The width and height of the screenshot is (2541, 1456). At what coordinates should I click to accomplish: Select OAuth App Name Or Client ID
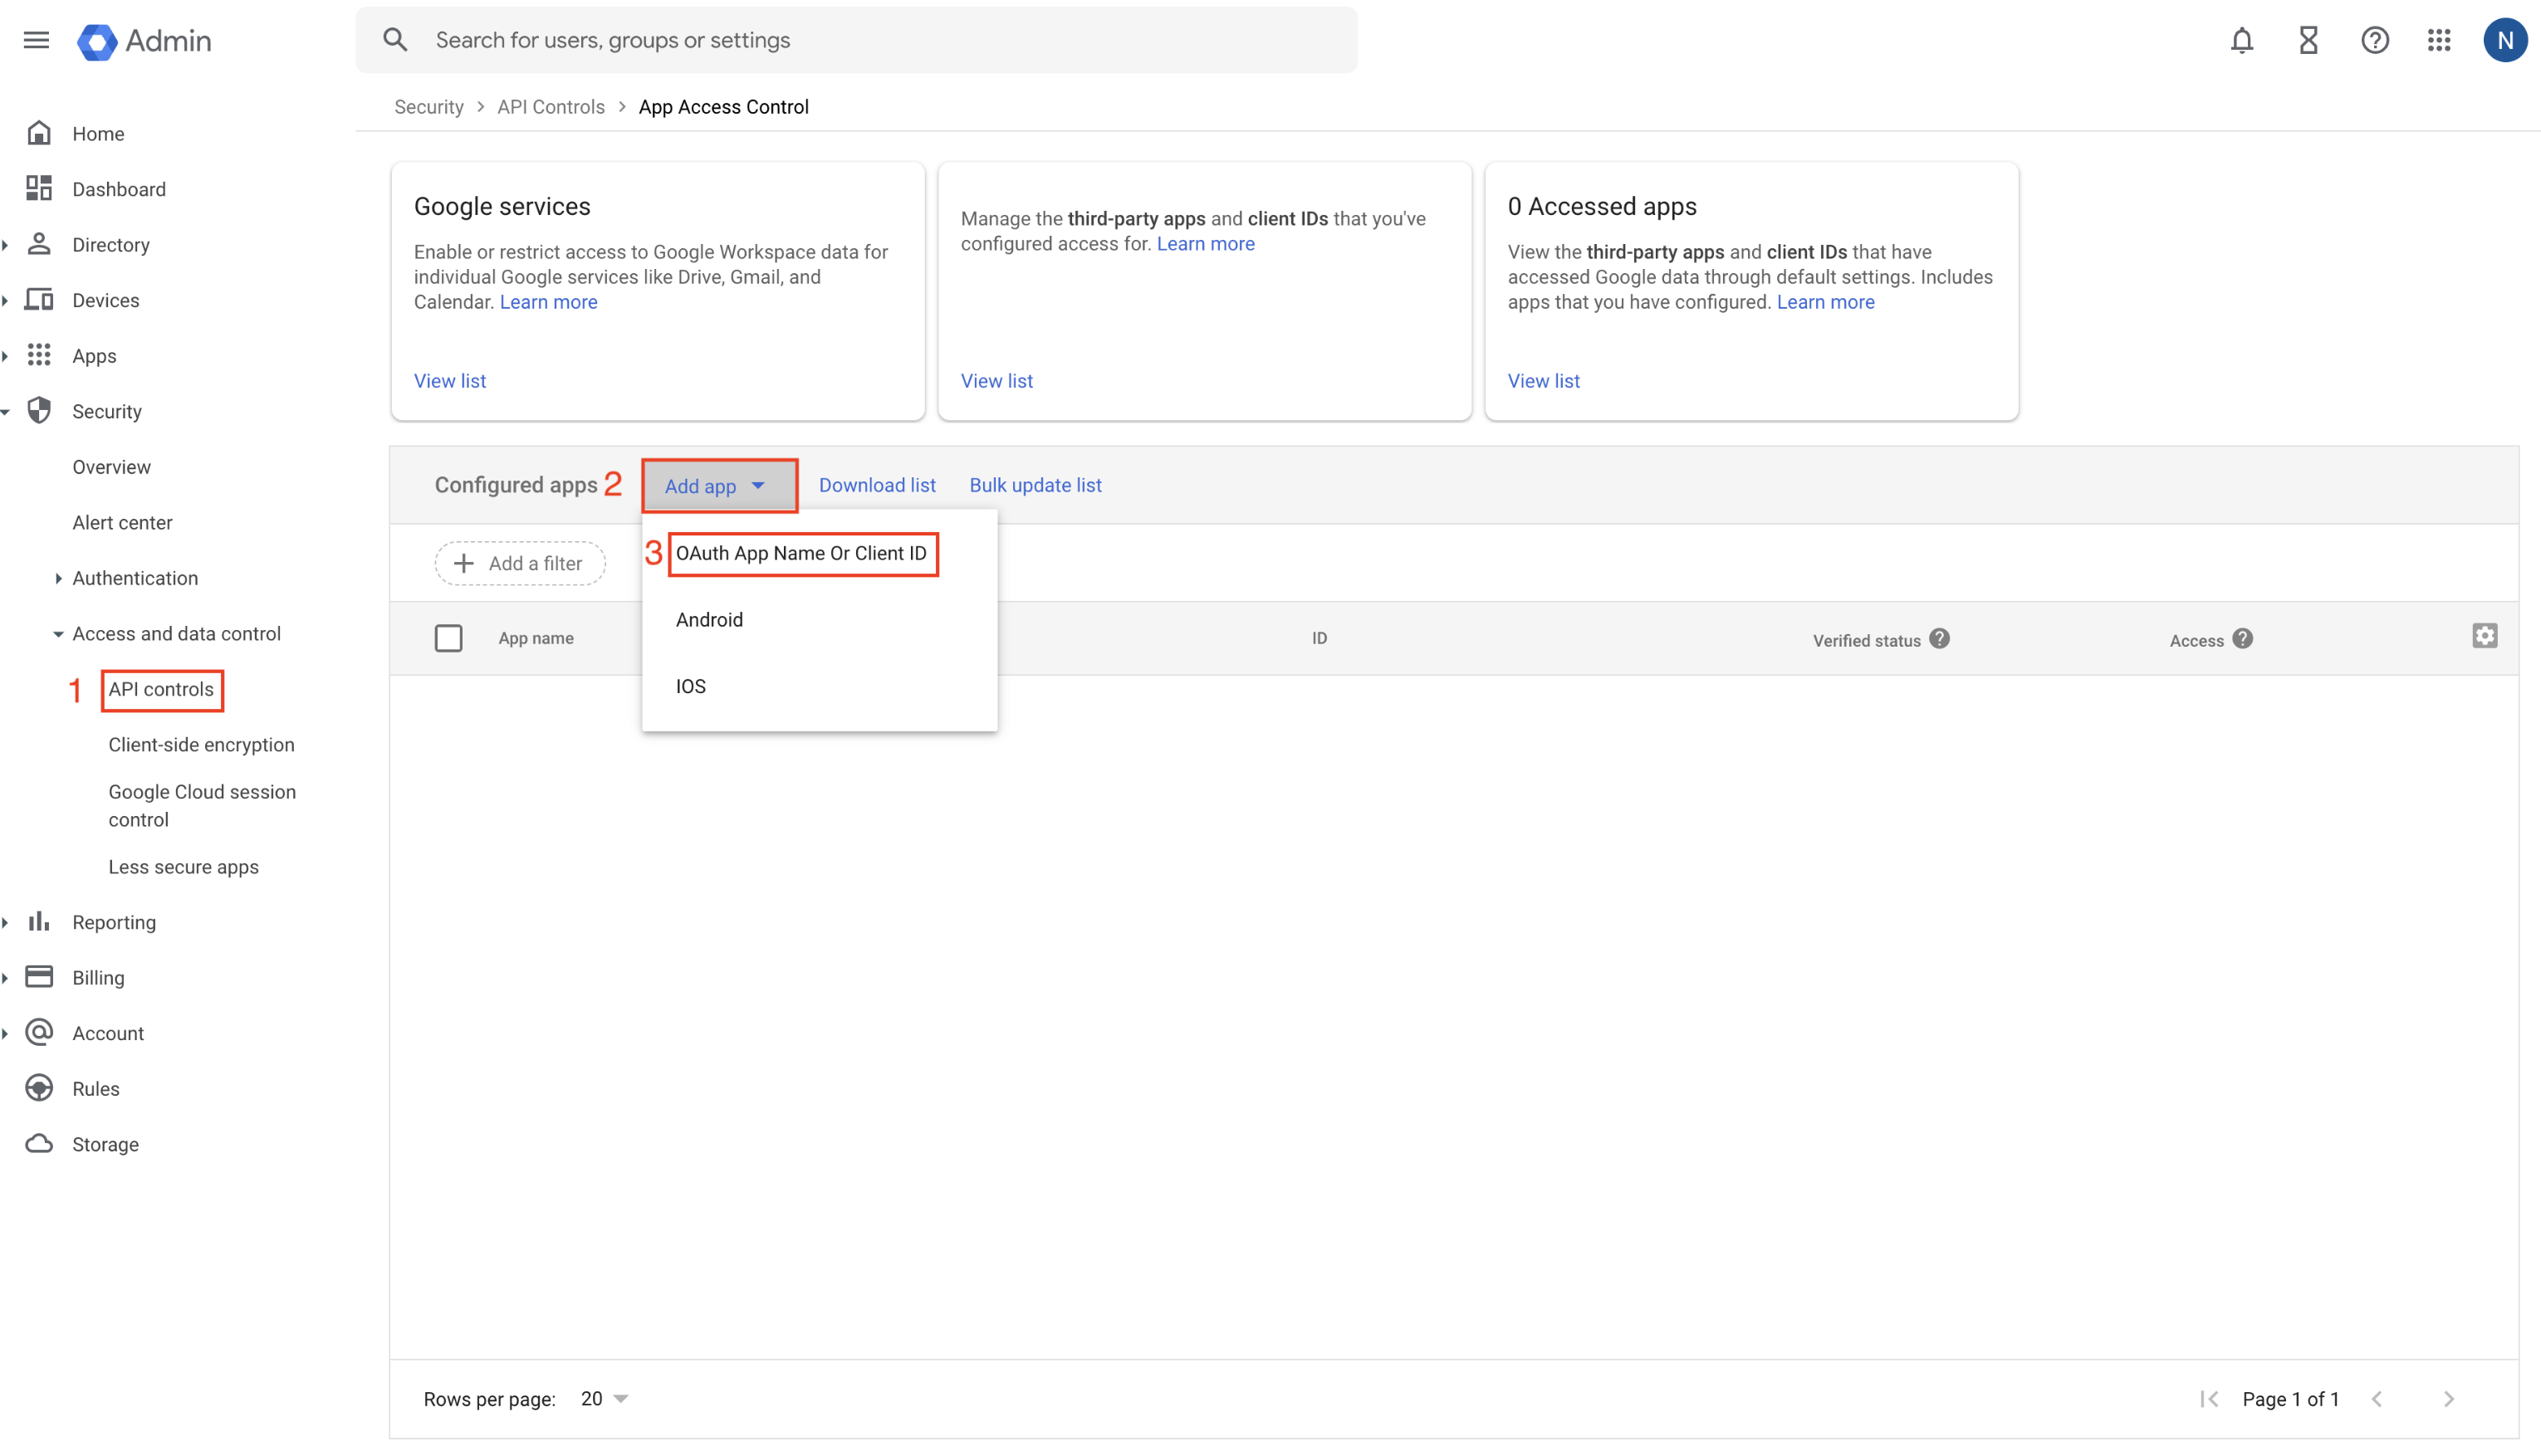pos(801,553)
